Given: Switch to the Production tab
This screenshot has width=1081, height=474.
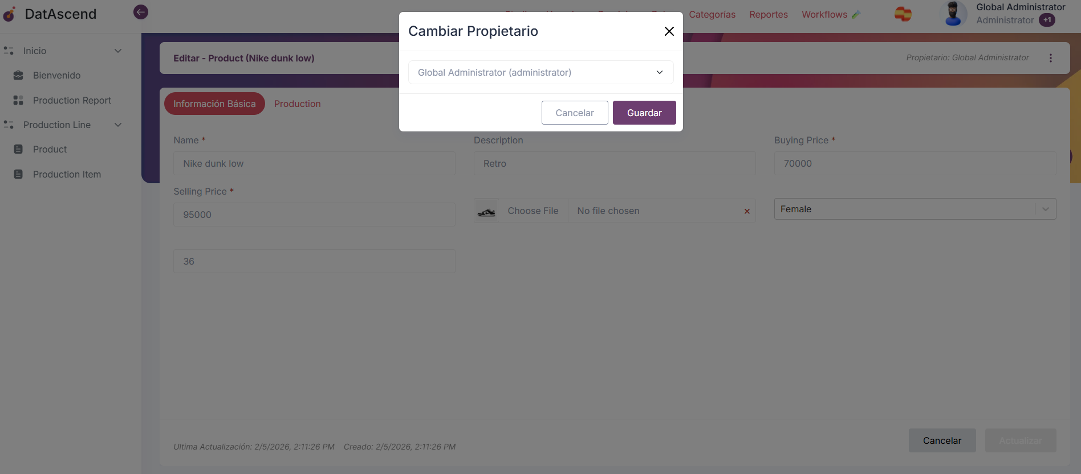Looking at the screenshot, I should point(297,104).
